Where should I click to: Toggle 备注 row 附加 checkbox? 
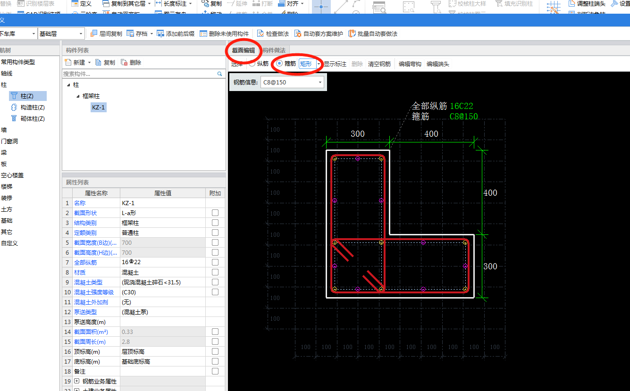215,371
